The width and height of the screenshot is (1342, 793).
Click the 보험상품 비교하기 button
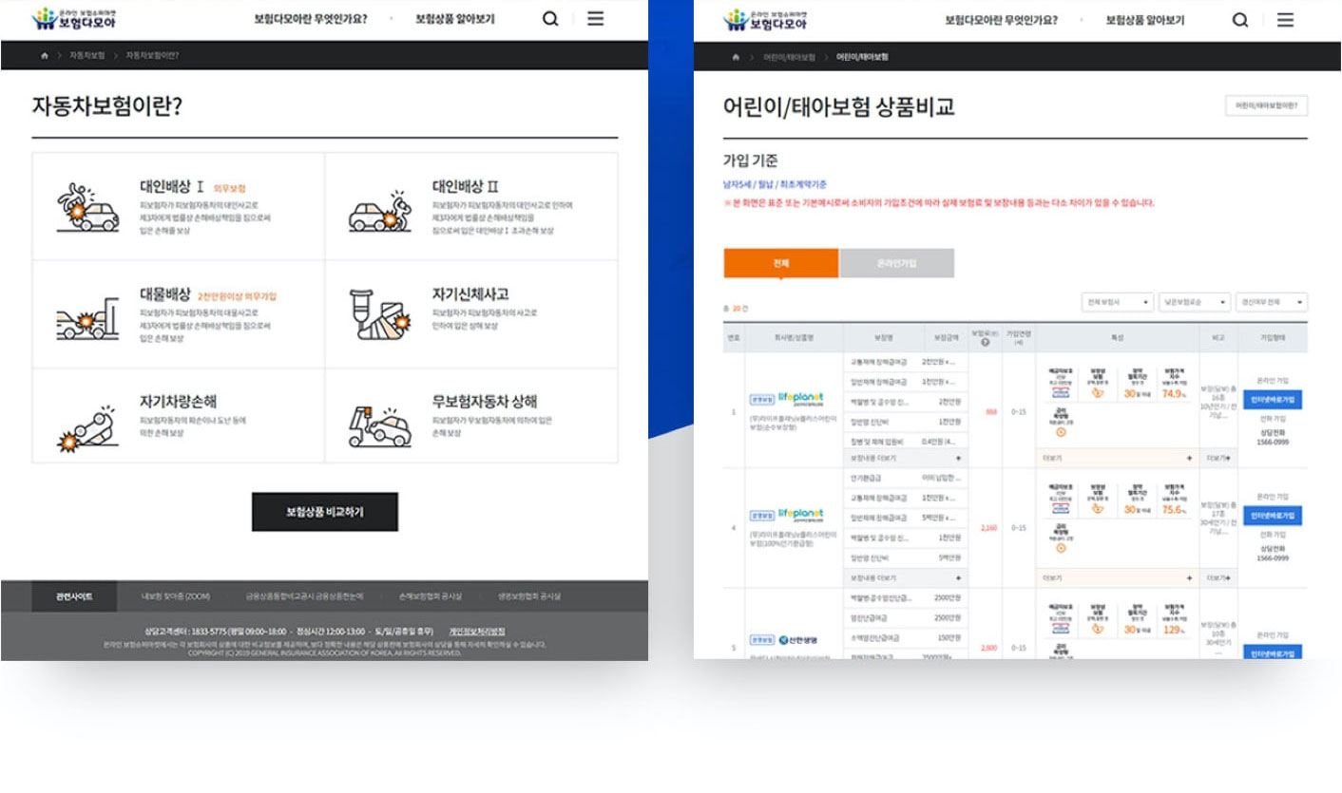pyautogui.click(x=324, y=512)
